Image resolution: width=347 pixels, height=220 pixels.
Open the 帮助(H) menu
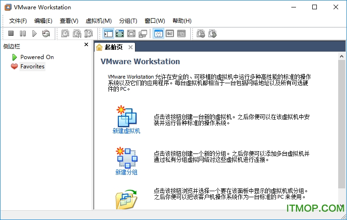coord(182,21)
